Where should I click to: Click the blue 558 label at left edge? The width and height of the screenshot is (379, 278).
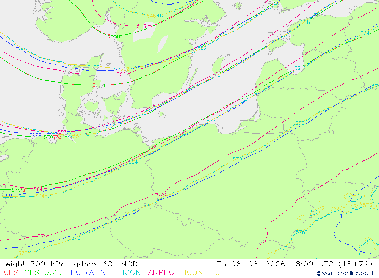tap(37, 134)
